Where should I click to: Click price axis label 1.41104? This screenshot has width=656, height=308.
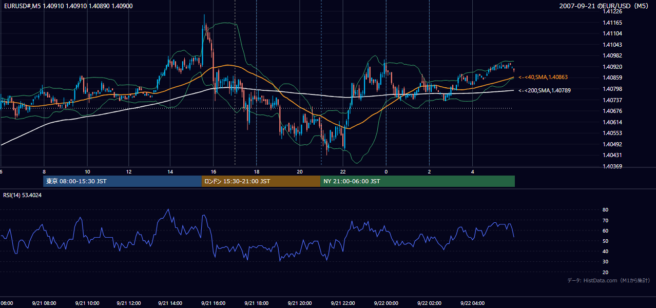[x=612, y=33]
